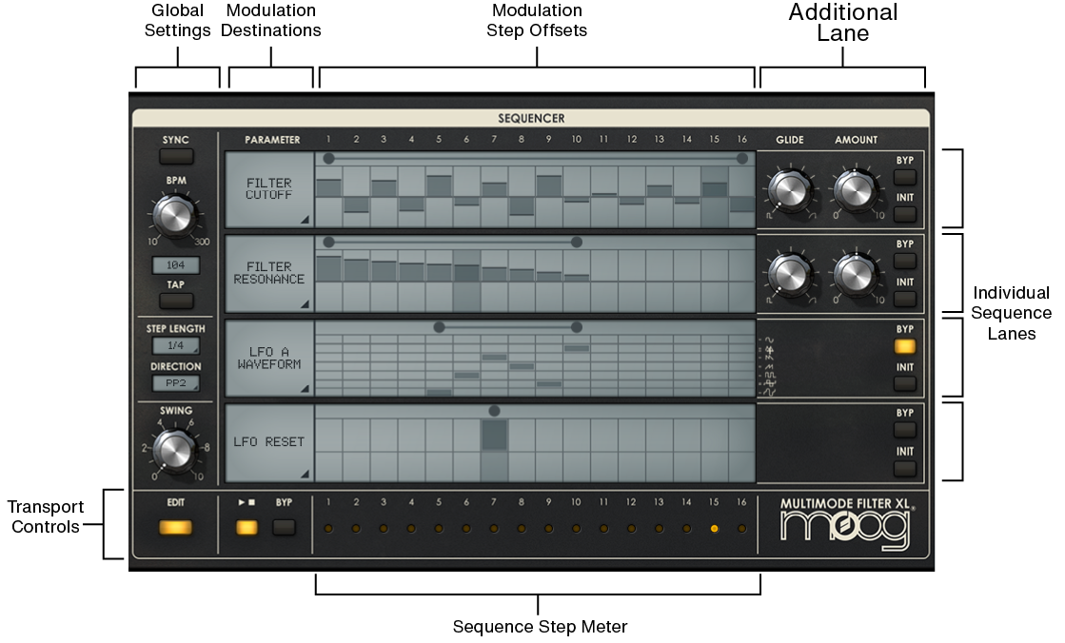
Task: Click the TAP tempo button
Action: (176, 301)
